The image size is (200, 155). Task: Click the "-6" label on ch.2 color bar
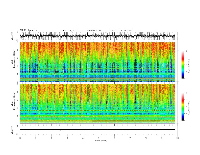[x=186, y=113]
